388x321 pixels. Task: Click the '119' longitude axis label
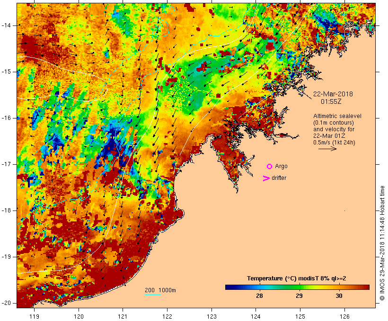[x=34, y=316]
